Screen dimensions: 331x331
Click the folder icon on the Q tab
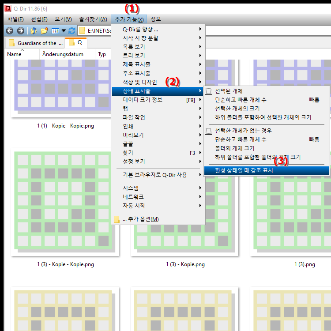pos(72,42)
